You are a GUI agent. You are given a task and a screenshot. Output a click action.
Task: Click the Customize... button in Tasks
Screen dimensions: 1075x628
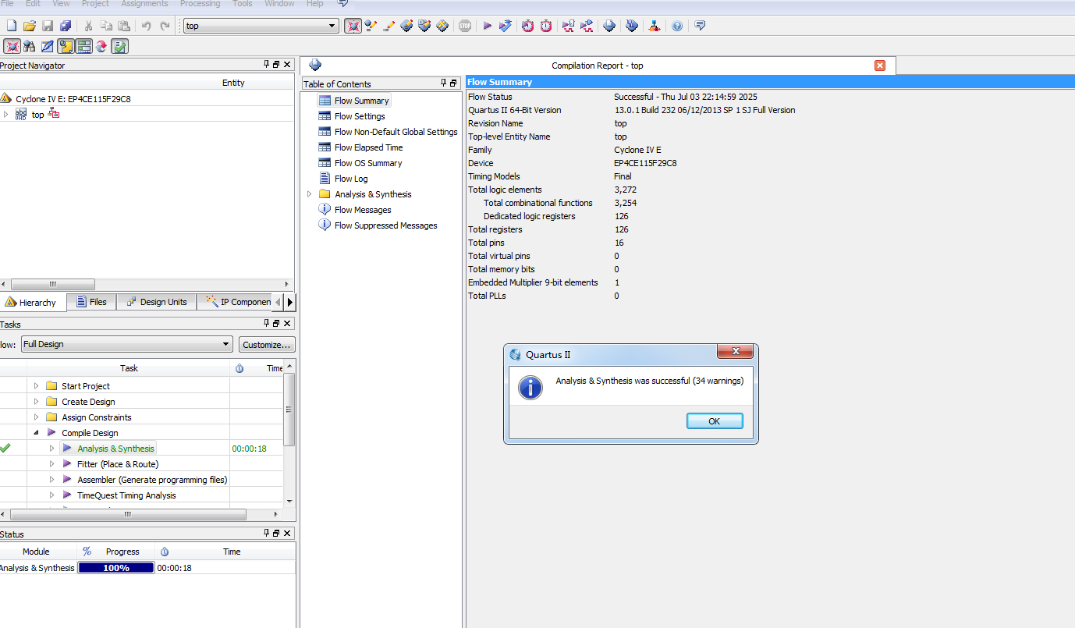(267, 344)
